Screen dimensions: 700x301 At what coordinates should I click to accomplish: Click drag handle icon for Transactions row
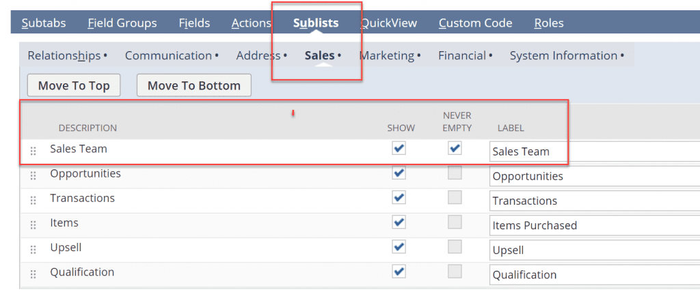click(x=33, y=201)
